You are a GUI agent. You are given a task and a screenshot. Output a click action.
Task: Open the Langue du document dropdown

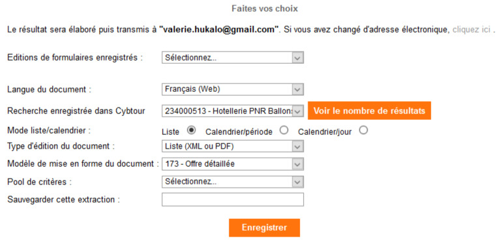tap(233, 89)
